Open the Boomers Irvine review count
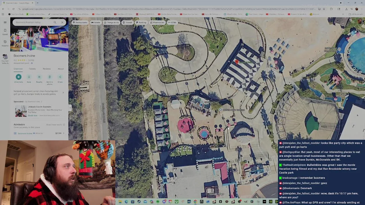The height and width of the screenshot is (205, 365). pos(31,60)
